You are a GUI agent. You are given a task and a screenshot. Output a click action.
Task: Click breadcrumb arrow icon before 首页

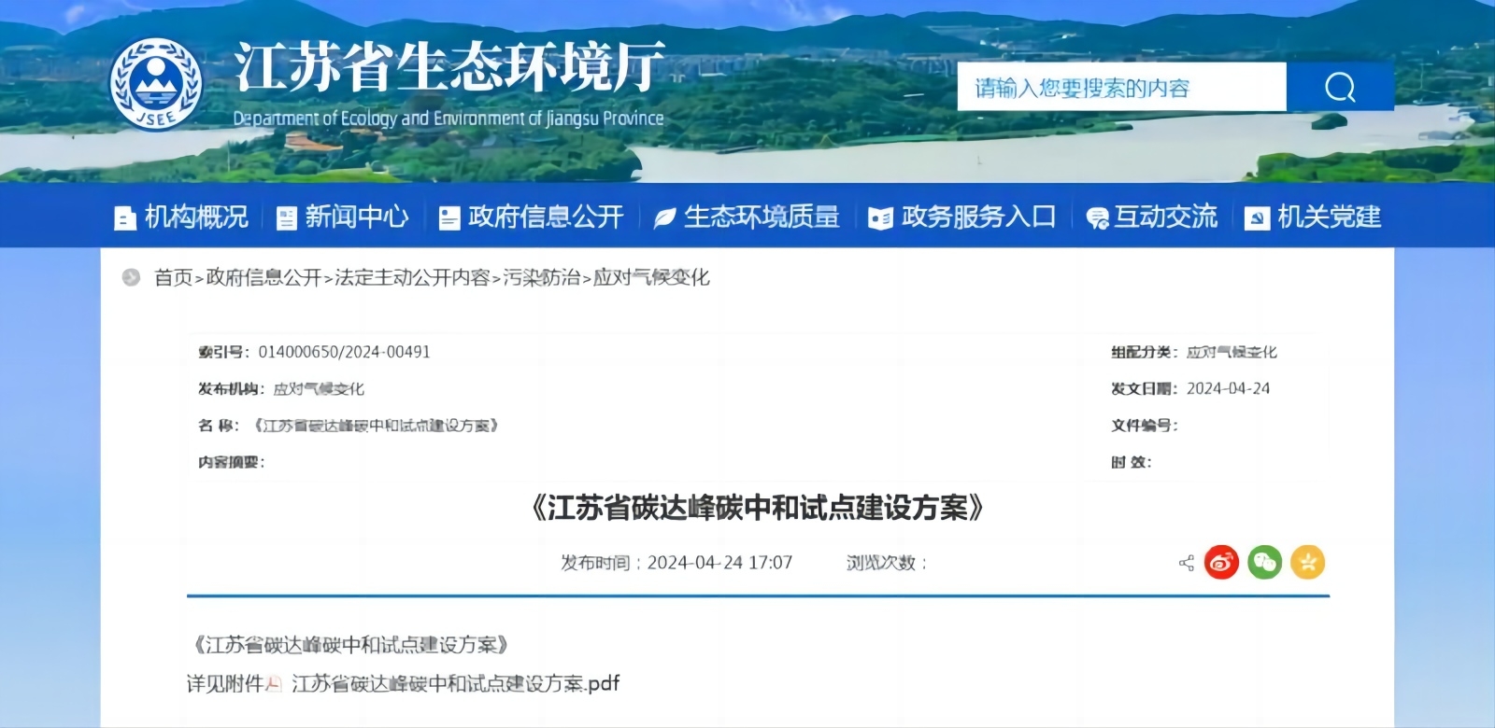131,277
